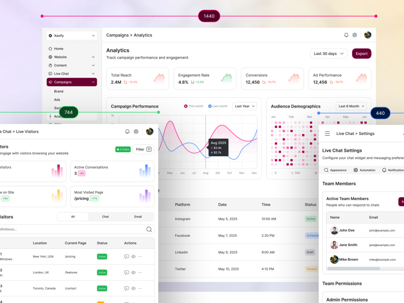Open chat icon for Toronto visitor
The height and width of the screenshot is (303, 404).
click(126, 288)
